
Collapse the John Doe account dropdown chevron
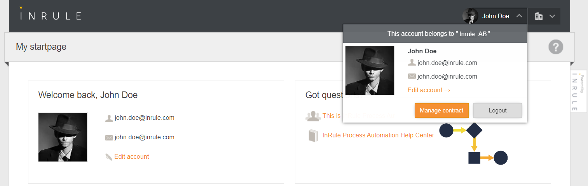[519, 16]
